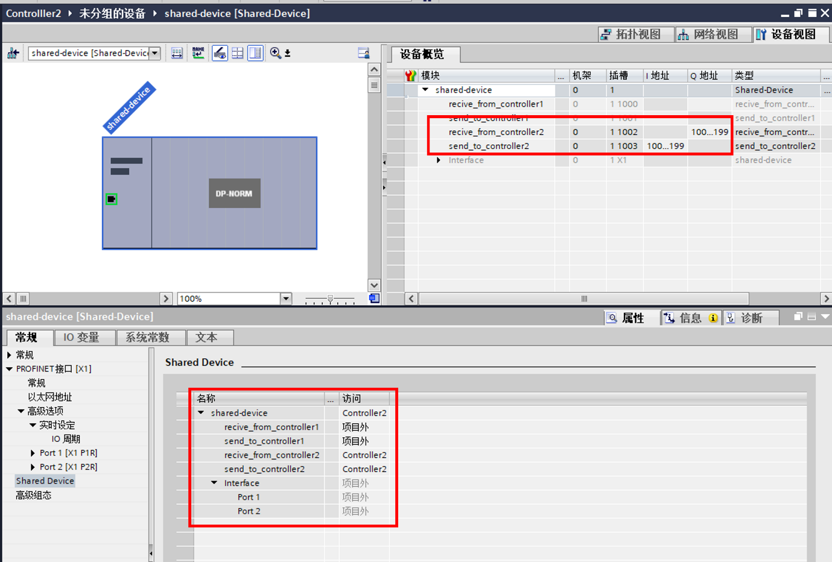Click the show module titles toolbar icon
This screenshot has height=562, width=832.
pyautogui.click(x=177, y=53)
